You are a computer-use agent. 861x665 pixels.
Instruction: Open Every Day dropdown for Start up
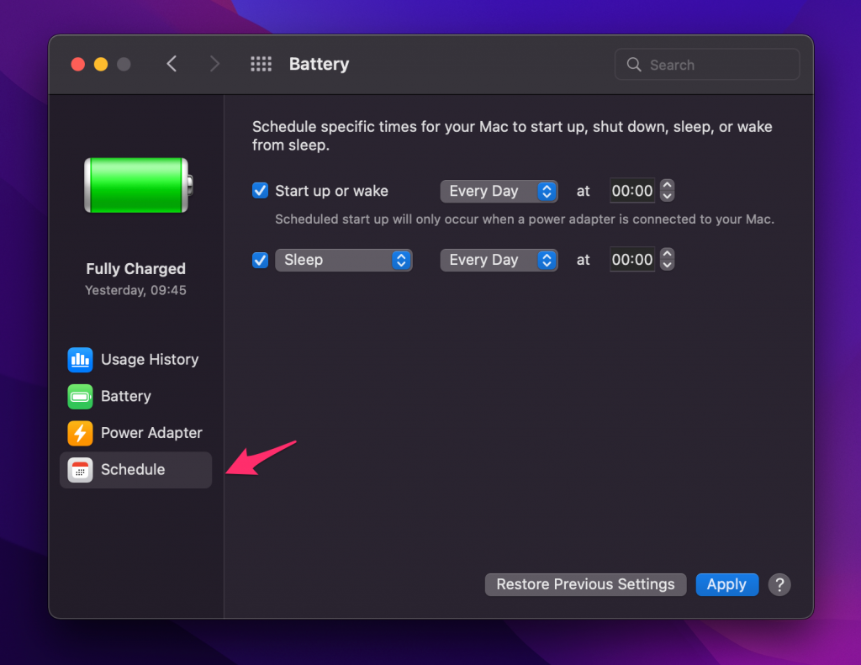(x=499, y=191)
